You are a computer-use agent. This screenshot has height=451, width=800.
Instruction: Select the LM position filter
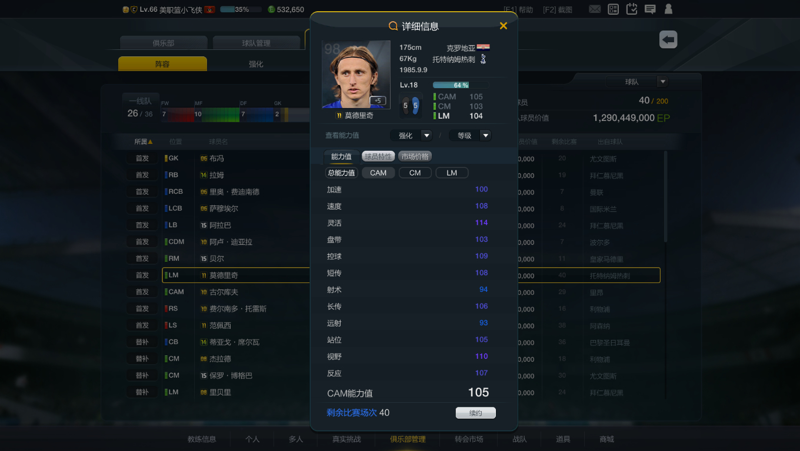452,173
